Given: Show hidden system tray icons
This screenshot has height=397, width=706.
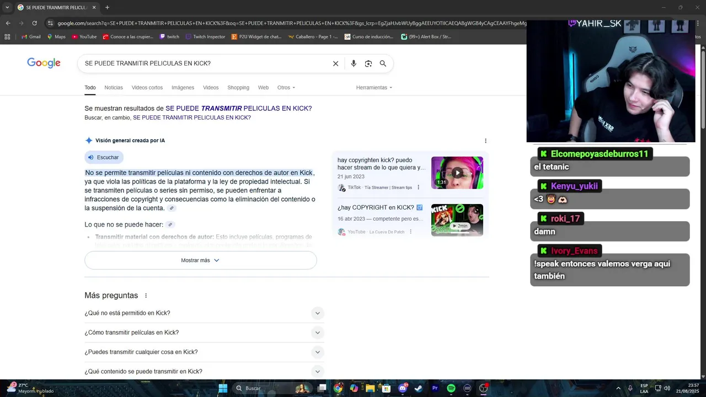Looking at the screenshot, I should coord(618,388).
